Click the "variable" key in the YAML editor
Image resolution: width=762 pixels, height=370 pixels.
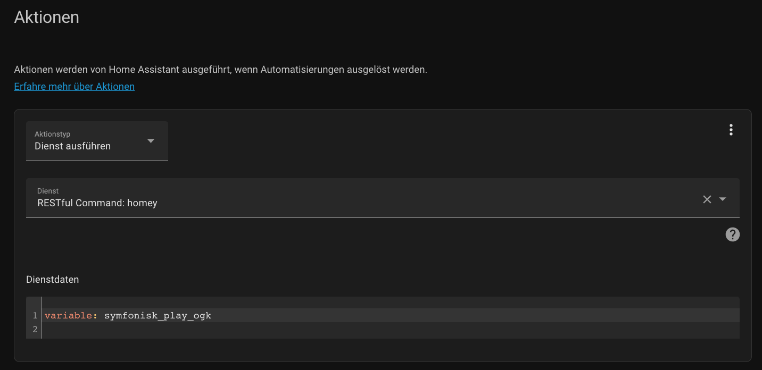point(68,316)
